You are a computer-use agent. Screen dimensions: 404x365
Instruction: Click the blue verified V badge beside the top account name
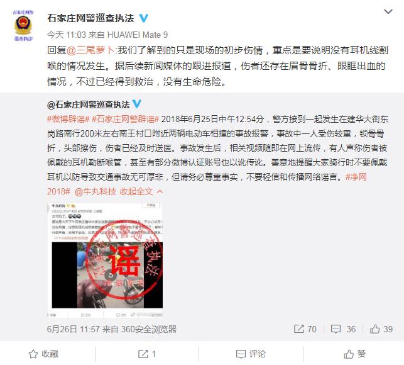(143, 18)
